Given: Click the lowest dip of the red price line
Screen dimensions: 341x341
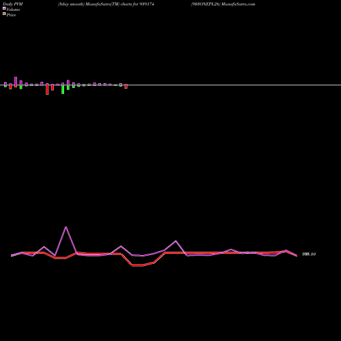Looking at the screenshot, I should 137,265.
